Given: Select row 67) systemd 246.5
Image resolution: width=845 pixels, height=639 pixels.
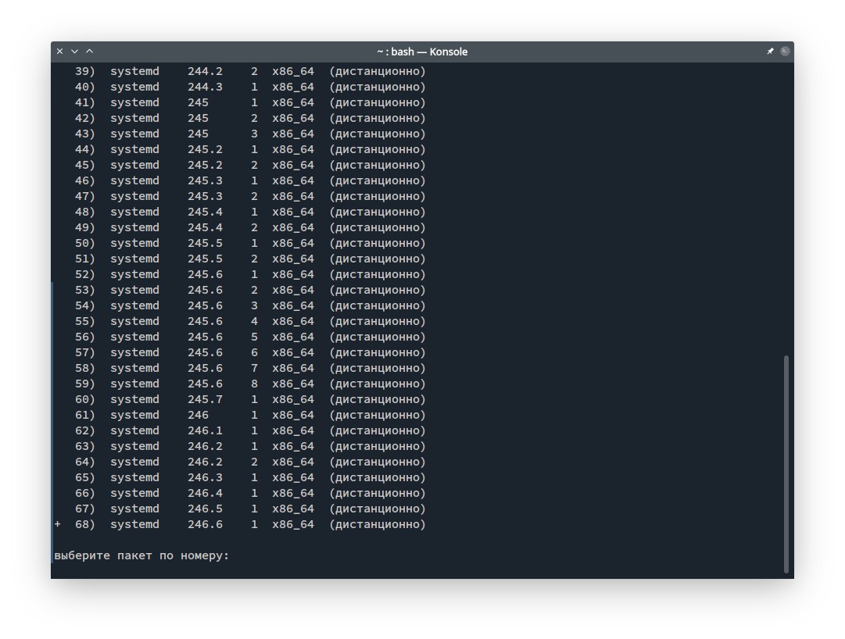Looking at the screenshot, I should coord(250,509).
